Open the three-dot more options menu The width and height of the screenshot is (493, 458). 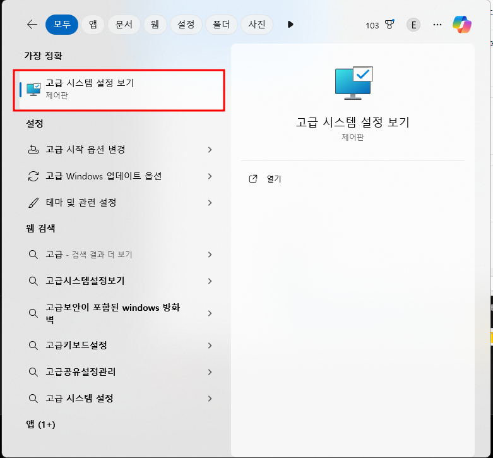pos(437,25)
